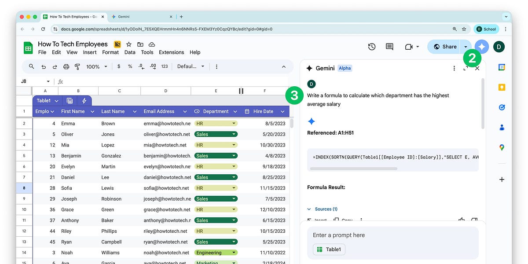Collapse the toolbar with the chevron
The image size is (528, 264).
coord(284,66)
